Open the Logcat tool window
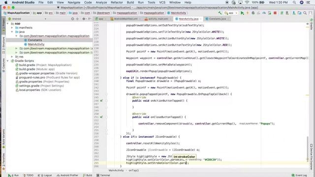Image resolution: width=315 pixels, height=177 pixels. pos(45,175)
